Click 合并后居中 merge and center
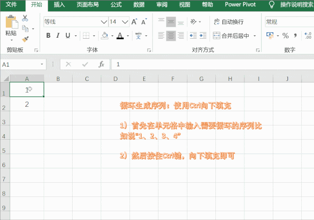Screen dimensions: 314x220 (231, 36)
